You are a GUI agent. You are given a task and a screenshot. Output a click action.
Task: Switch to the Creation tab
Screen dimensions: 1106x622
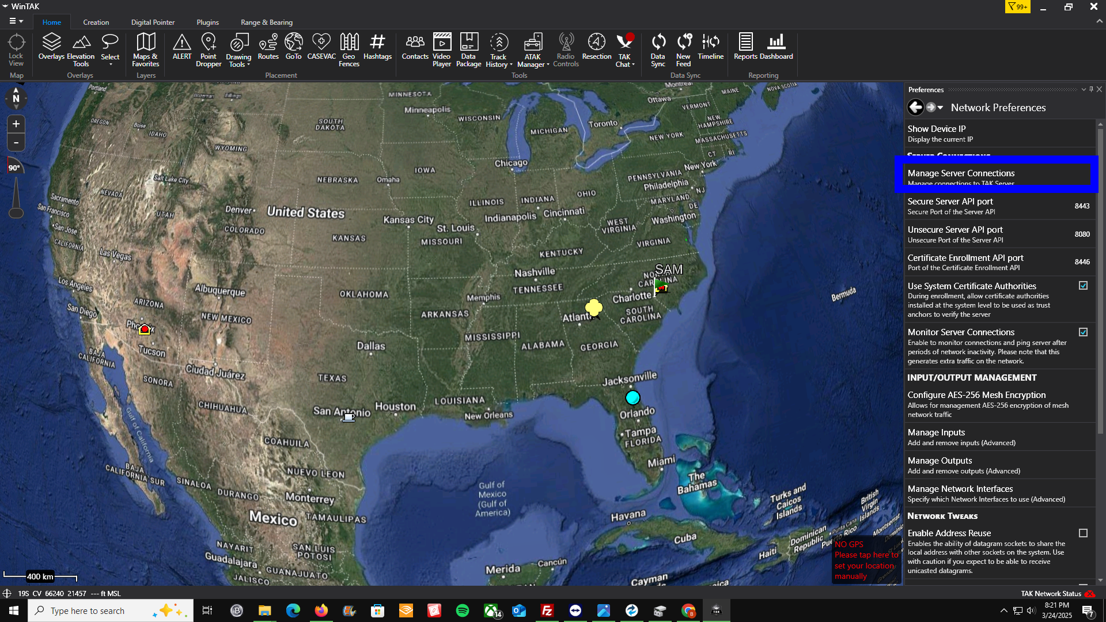pyautogui.click(x=96, y=22)
